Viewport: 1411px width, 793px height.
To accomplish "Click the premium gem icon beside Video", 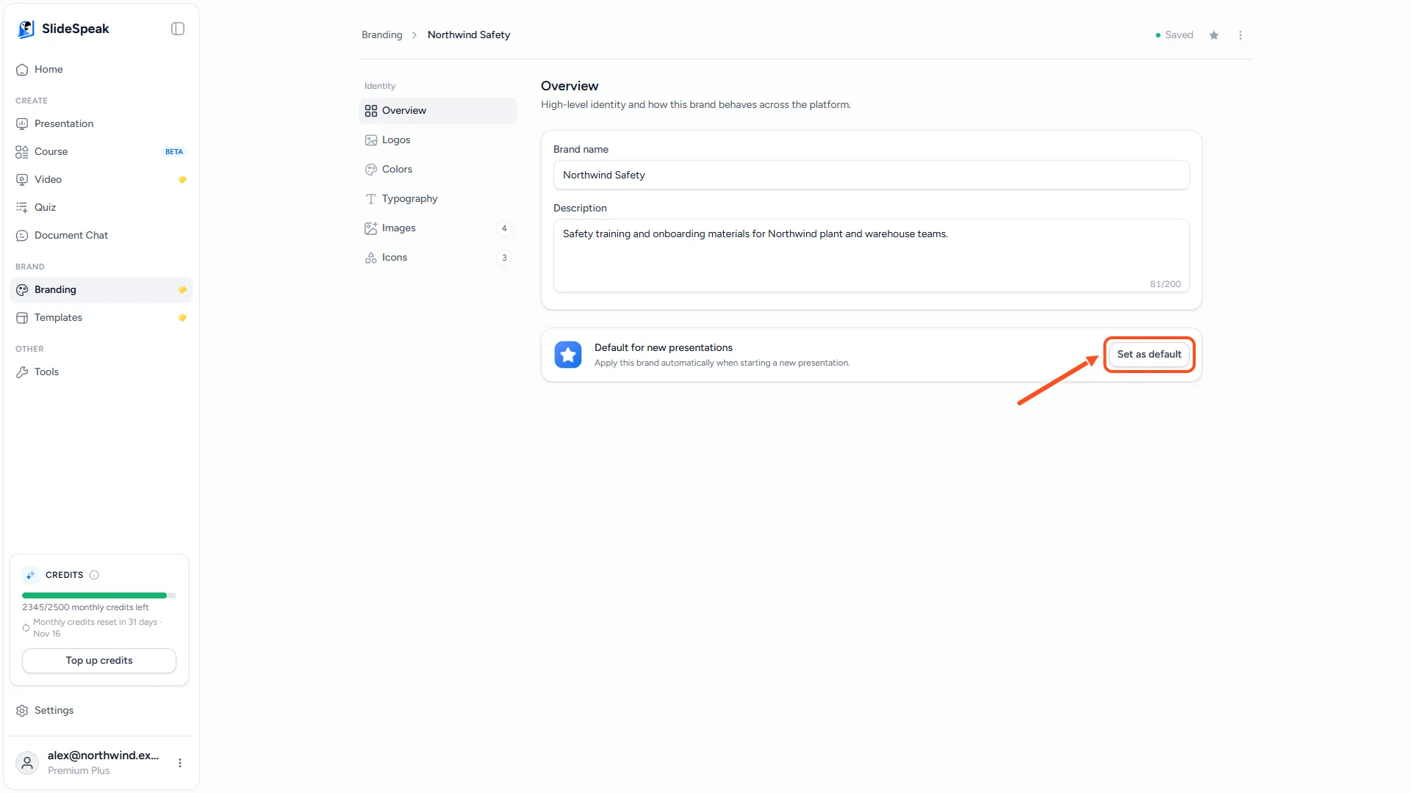I will [182, 180].
